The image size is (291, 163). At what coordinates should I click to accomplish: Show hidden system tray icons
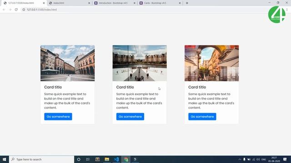(240, 159)
